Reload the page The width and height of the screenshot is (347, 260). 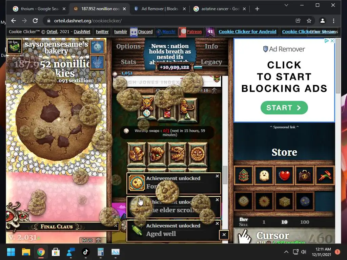tap(35, 21)
